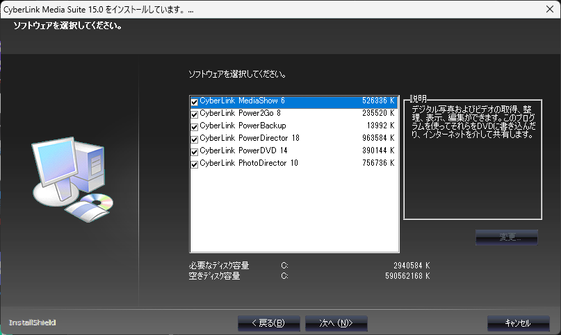Toggle the CyberLink PowerBackup checkbox

[194, 127]
